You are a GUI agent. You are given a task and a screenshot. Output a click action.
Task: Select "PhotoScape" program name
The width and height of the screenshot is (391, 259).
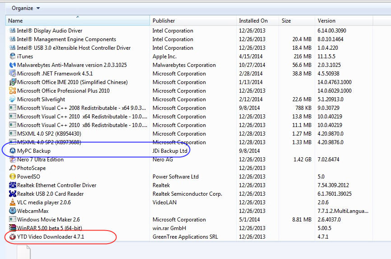coord(32,168)
